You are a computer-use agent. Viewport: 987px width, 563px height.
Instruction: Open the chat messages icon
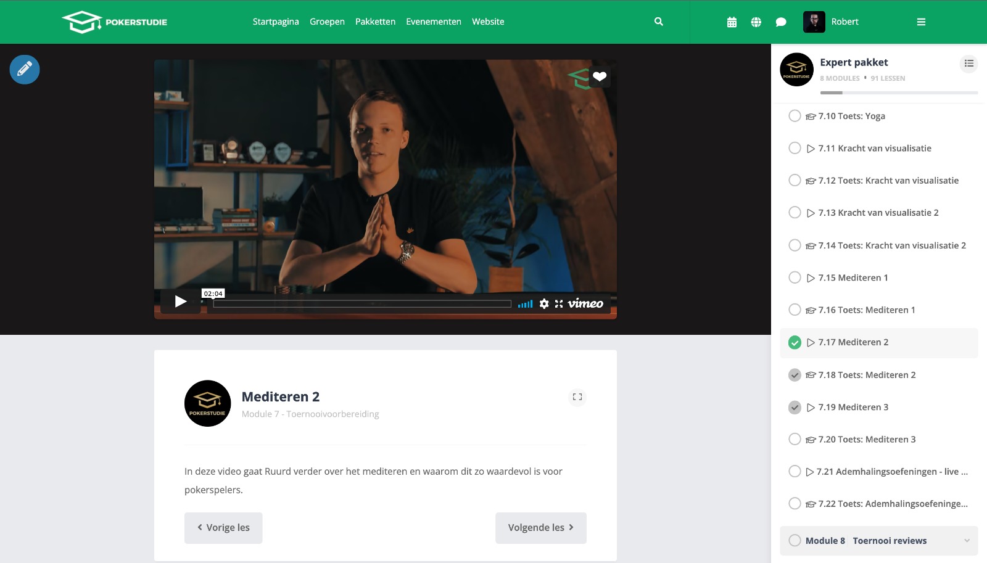780,22
